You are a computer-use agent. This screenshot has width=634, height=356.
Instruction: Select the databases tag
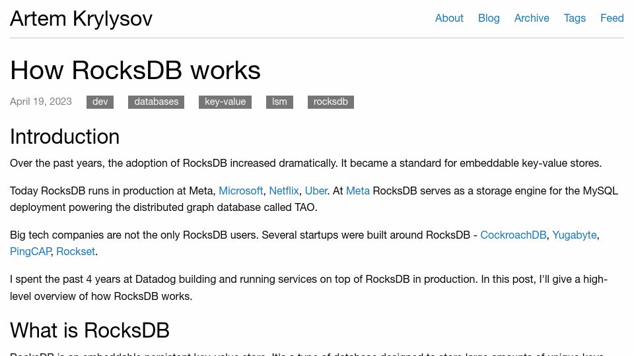tap(156, 102)
